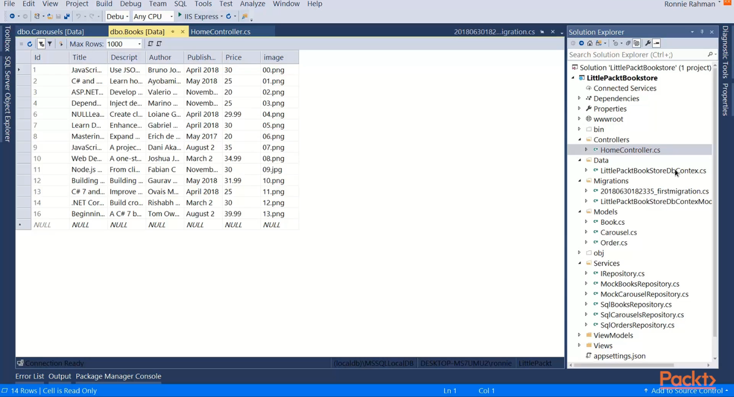Click Open File icon in main toolbar
Viewport: 734px width, 397px height.
(50, 16)
